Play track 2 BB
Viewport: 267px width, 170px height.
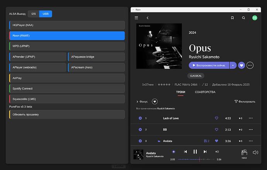[x=140, y=130]
